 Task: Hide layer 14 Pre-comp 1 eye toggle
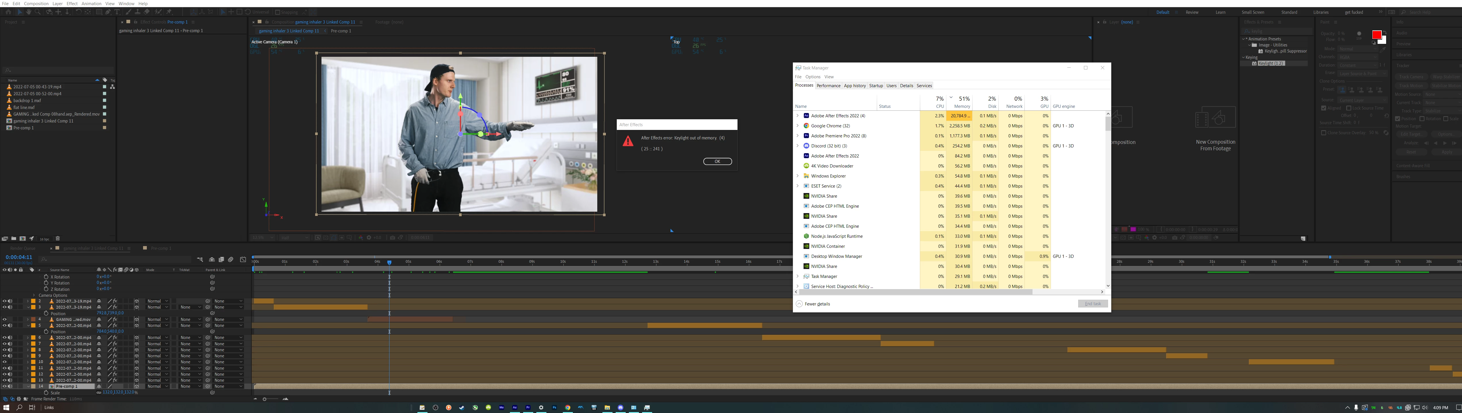(x=5, y=386)
